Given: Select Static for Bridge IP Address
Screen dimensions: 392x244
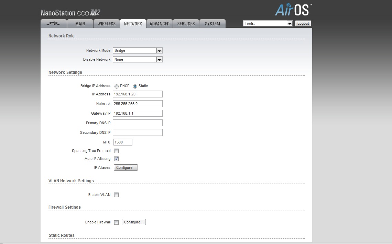Looking at the screenshot, I should pos(135,86).
